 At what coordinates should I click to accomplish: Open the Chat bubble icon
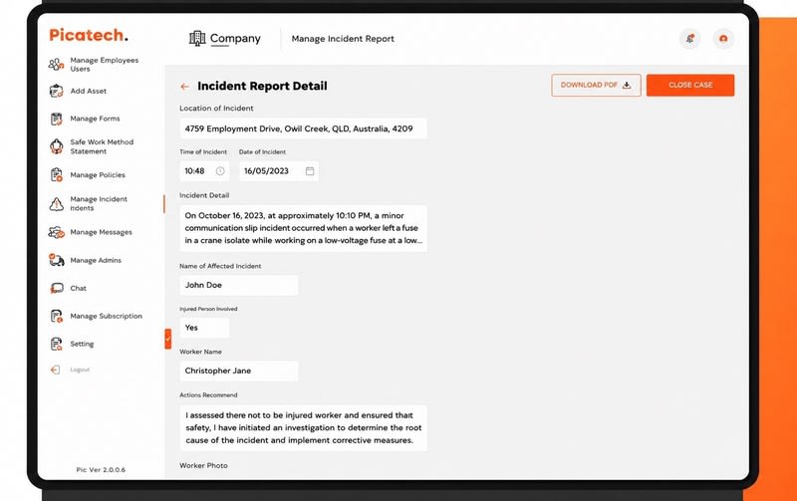[x=57, y=288]
